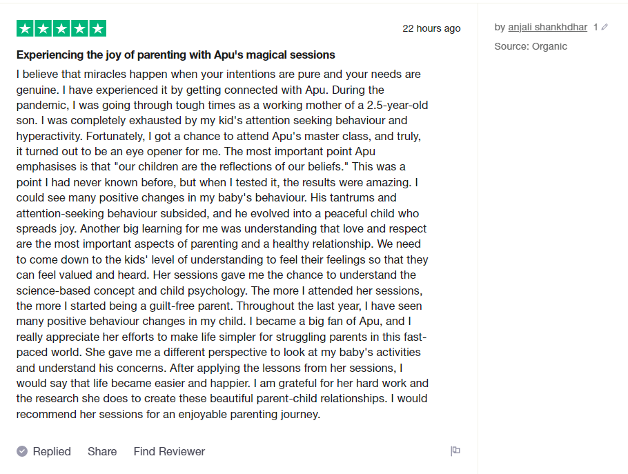Click the "22 hours ago" timestamp
This screenshot has height=474, width=628.
(431, 28)
